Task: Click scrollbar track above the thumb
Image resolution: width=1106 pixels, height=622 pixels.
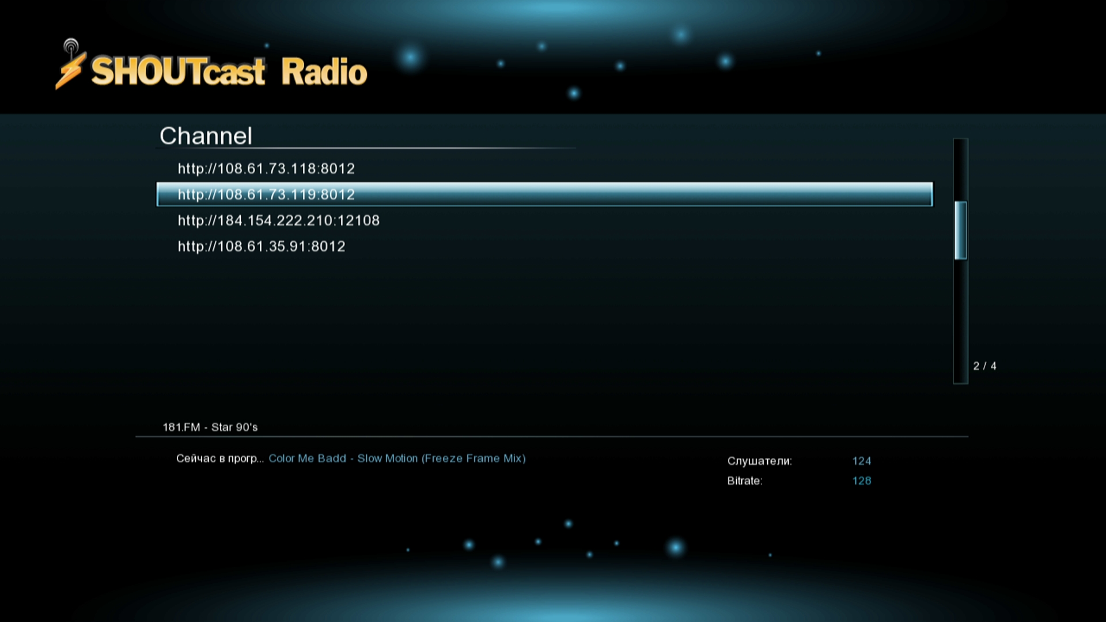Action: [x=960, y=170]
